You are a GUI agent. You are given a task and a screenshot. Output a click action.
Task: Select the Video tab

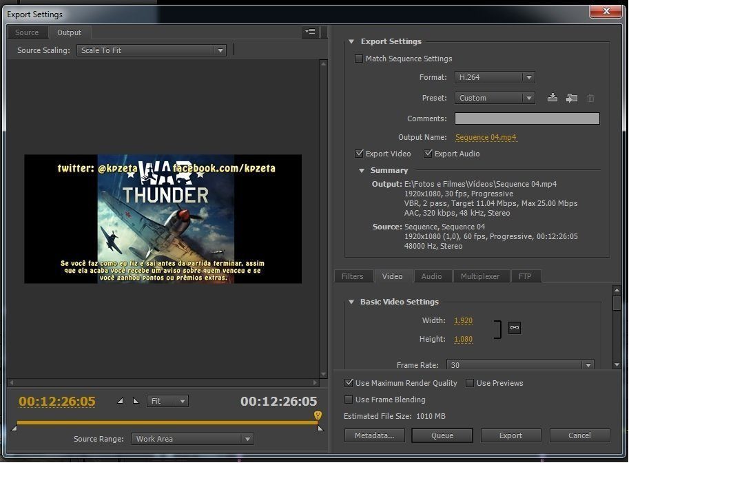pyautogui.click(x=393, y=276)
